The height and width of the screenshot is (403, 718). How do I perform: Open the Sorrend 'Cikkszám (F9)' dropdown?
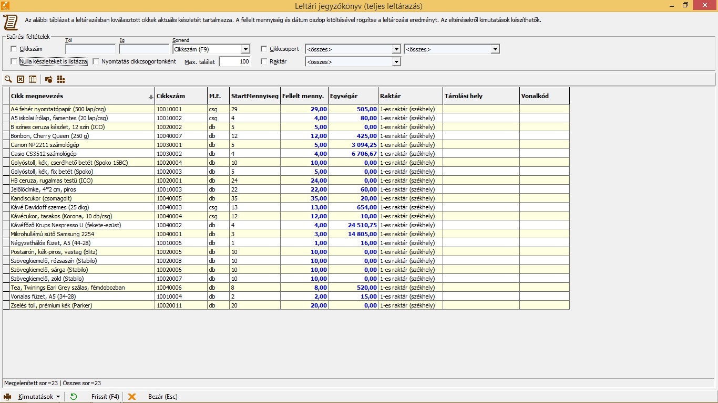pyautogui.click(x=245, y=49)
